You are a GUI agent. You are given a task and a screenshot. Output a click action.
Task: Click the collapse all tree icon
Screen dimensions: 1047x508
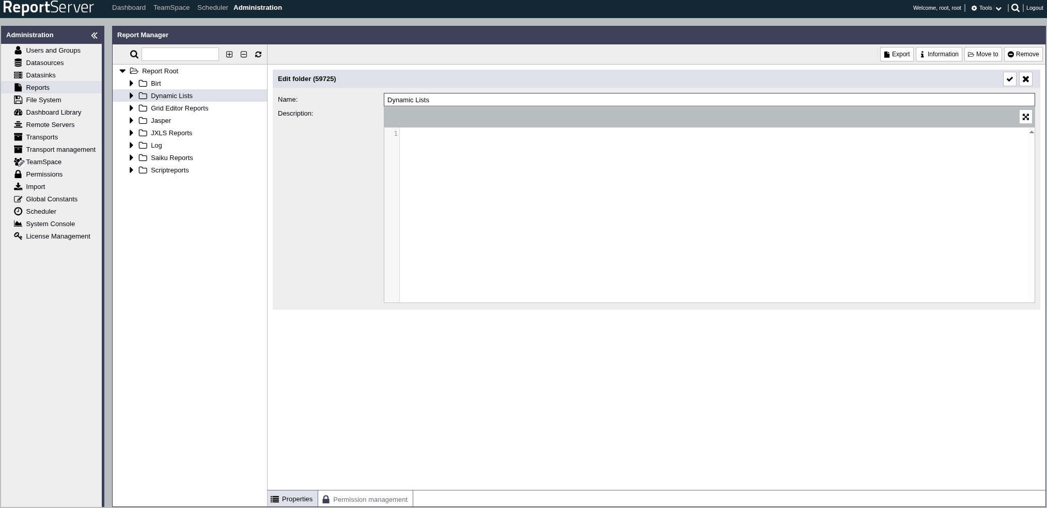pos(244,54)
